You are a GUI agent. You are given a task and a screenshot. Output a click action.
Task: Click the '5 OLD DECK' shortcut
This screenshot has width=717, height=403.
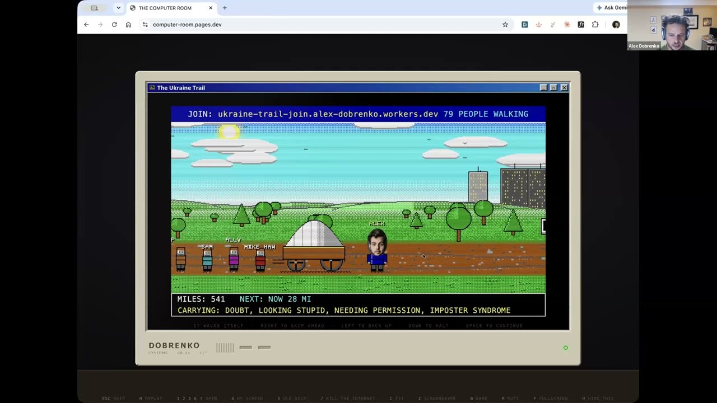pyautogui.click(x=292, y=399)
